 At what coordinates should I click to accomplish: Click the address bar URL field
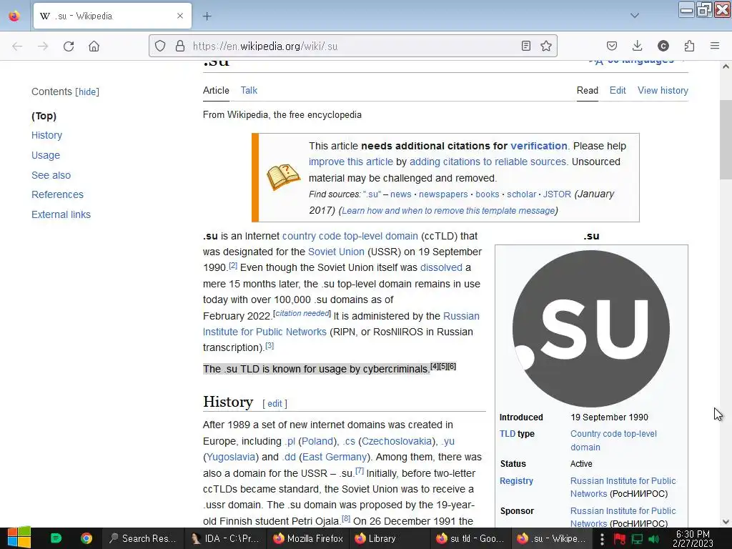click(352, 46)
